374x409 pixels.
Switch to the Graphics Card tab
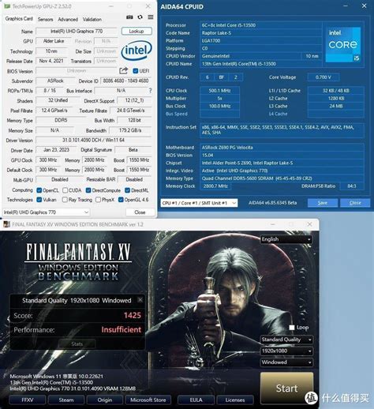point(19,19)
